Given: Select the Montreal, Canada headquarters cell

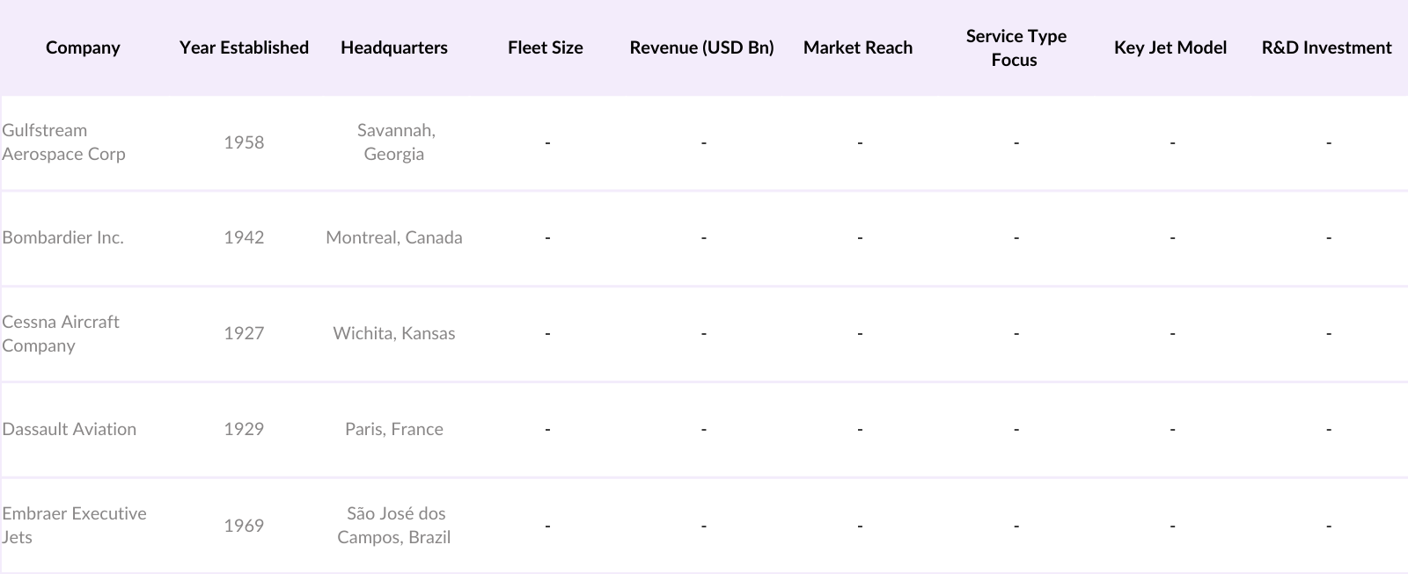Looking at the screenshot, I should pos(393,237).
